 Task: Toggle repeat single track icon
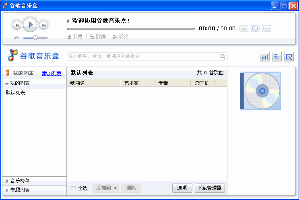tap(266, 29)
